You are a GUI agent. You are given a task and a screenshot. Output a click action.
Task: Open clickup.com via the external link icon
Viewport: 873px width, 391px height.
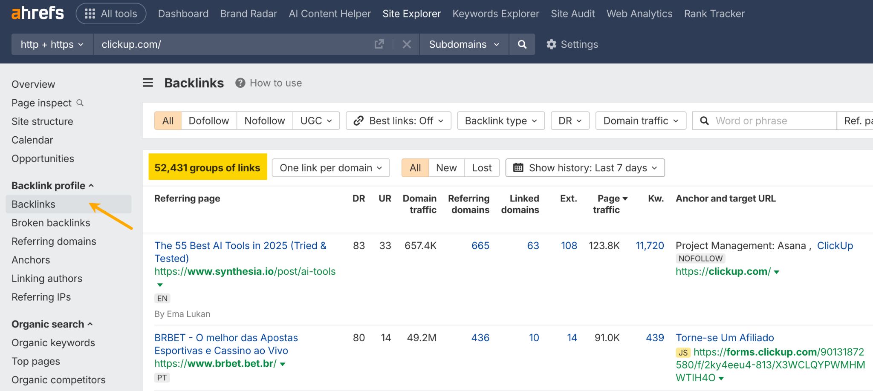point(379,44)
